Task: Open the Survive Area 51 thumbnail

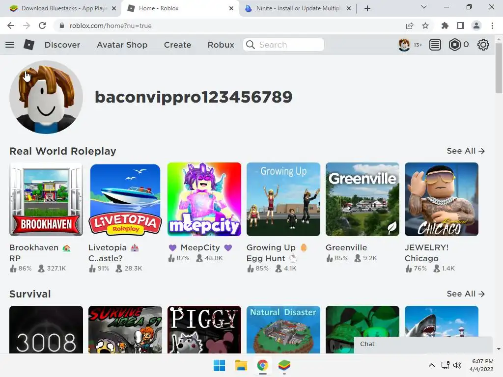Action: click(125, 329)
